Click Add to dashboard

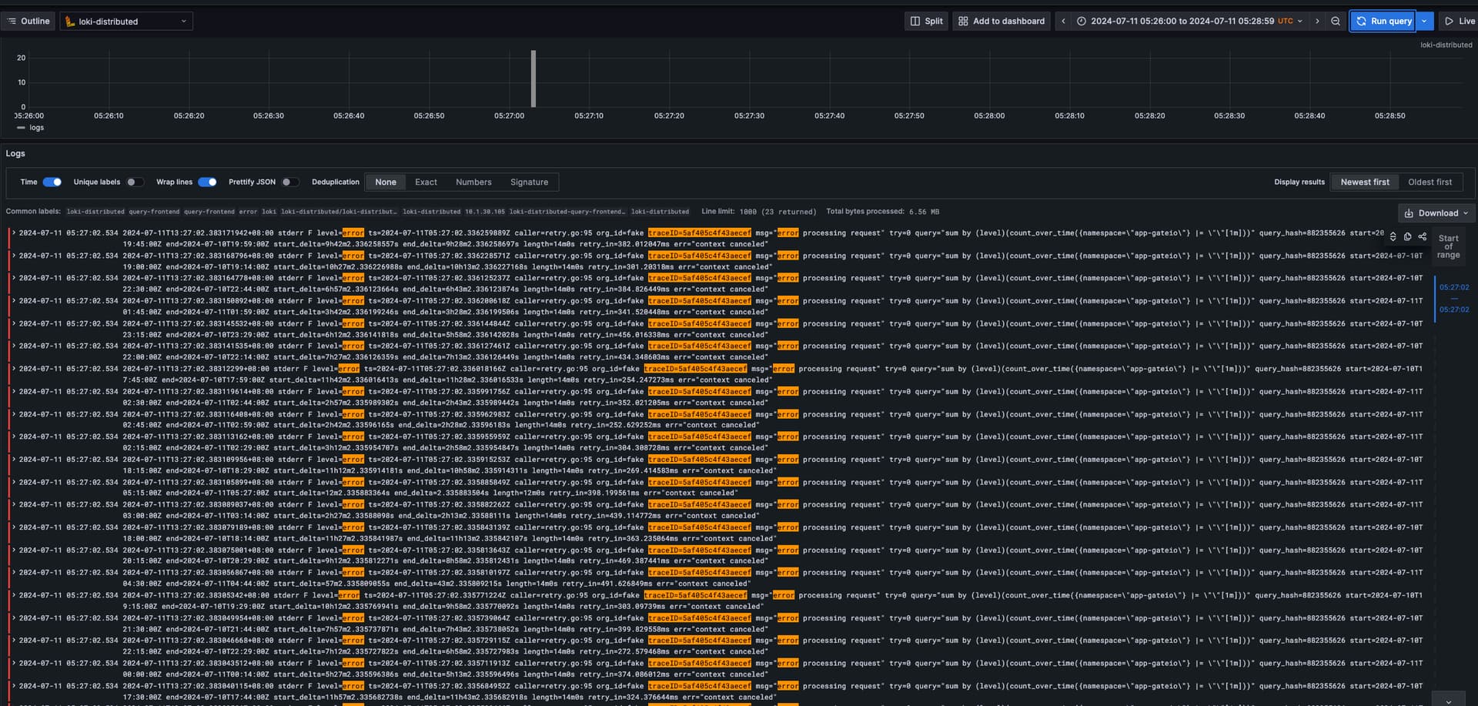pyautogui.click(x=1001, y=21)
